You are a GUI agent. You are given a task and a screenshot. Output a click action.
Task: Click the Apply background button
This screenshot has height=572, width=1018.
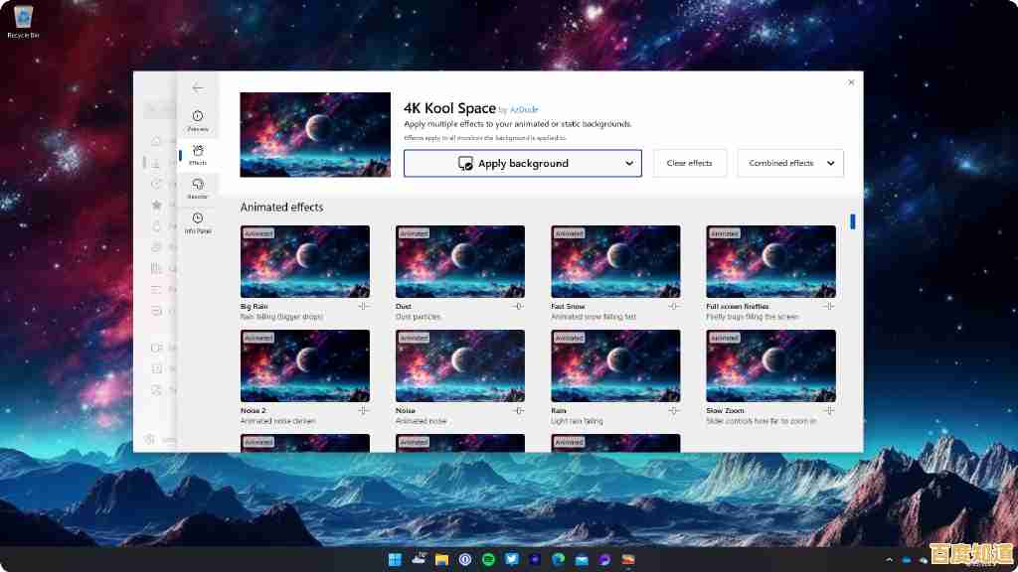511,164
